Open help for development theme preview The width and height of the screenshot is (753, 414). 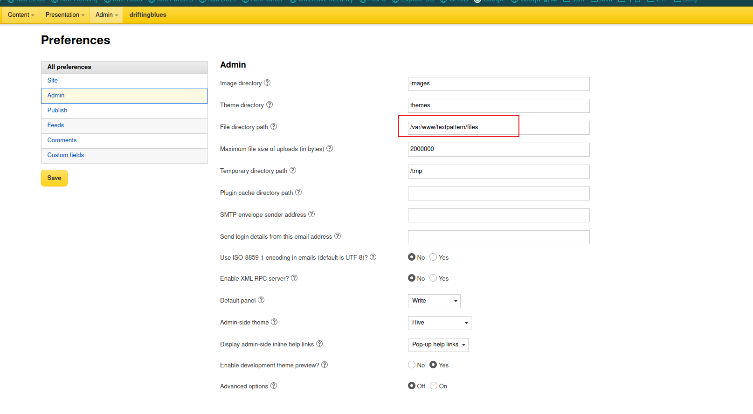[325, 365]
